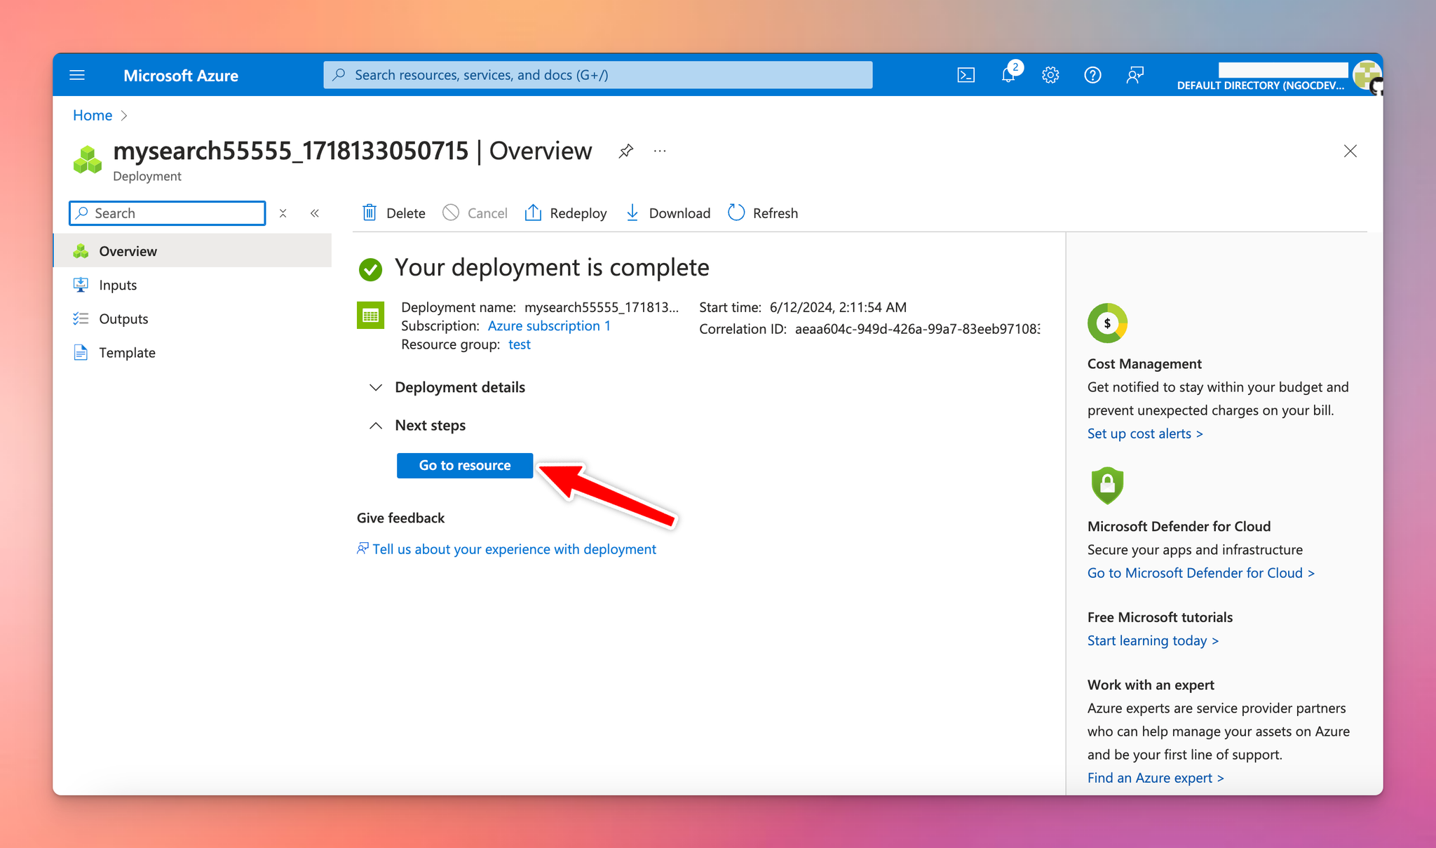Open the portal hamburger menu

click(x=77, y=75)
